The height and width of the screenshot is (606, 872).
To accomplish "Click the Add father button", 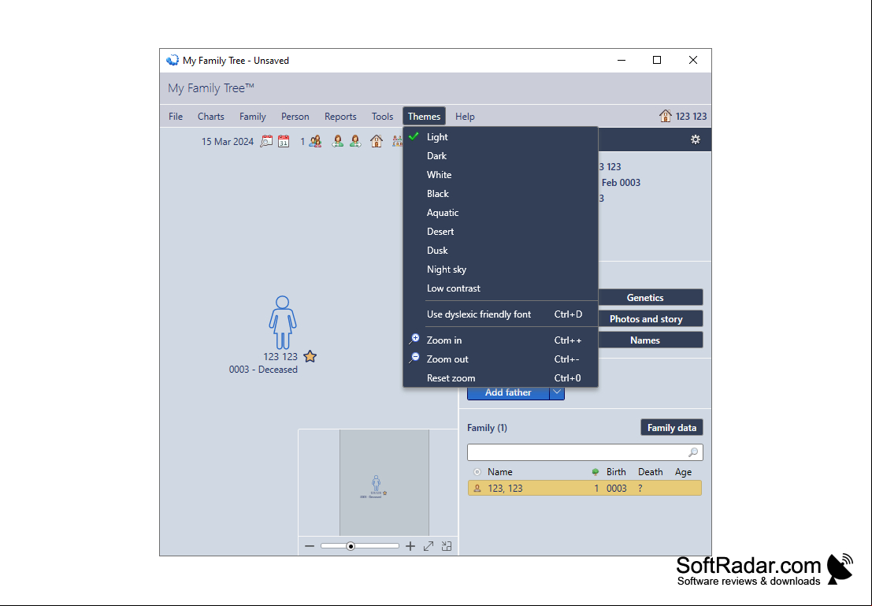I will (x=508, y=392).
